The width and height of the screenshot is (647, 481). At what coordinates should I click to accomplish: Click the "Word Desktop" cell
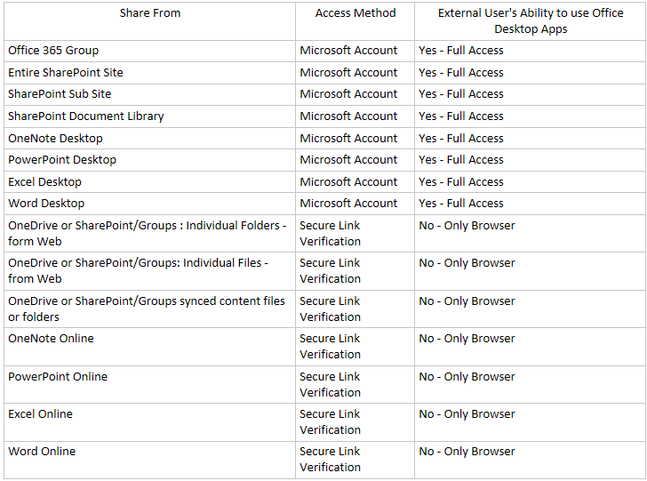coord(46,204)
